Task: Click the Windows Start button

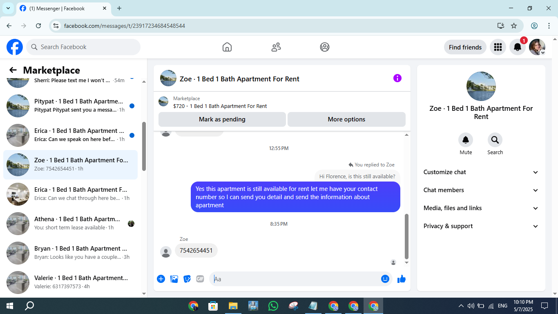Action: pyautogui.click(x=9, y=306)
